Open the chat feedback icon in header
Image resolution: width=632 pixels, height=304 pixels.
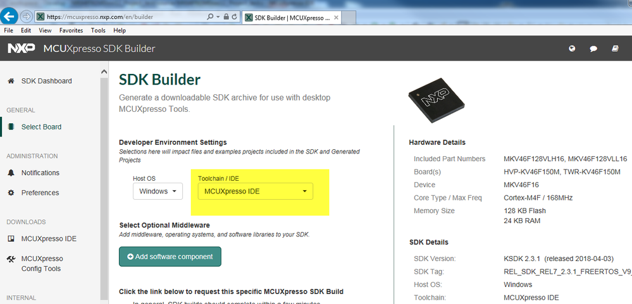click(x=593, y=49)
